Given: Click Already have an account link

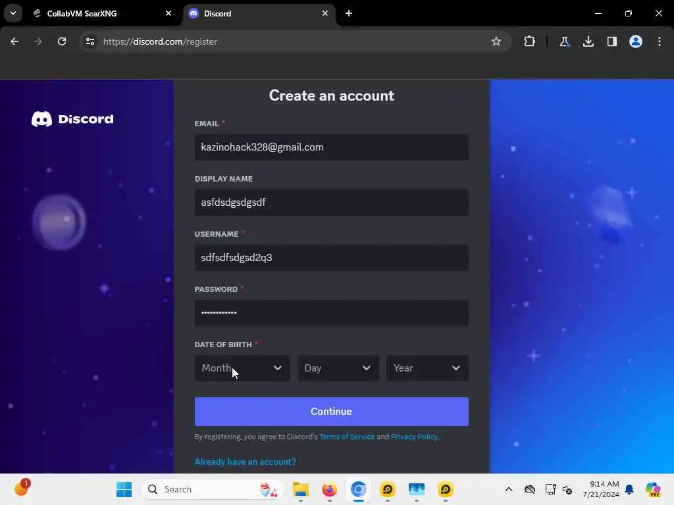Looking at the screenshot, I should click(245, 462).
